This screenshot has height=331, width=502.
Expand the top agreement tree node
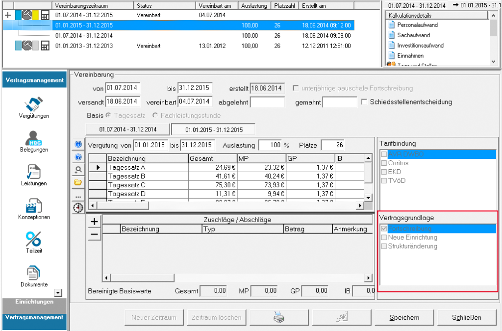[7, 15]
